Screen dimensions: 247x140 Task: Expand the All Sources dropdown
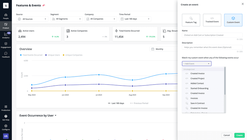(32, 19)
